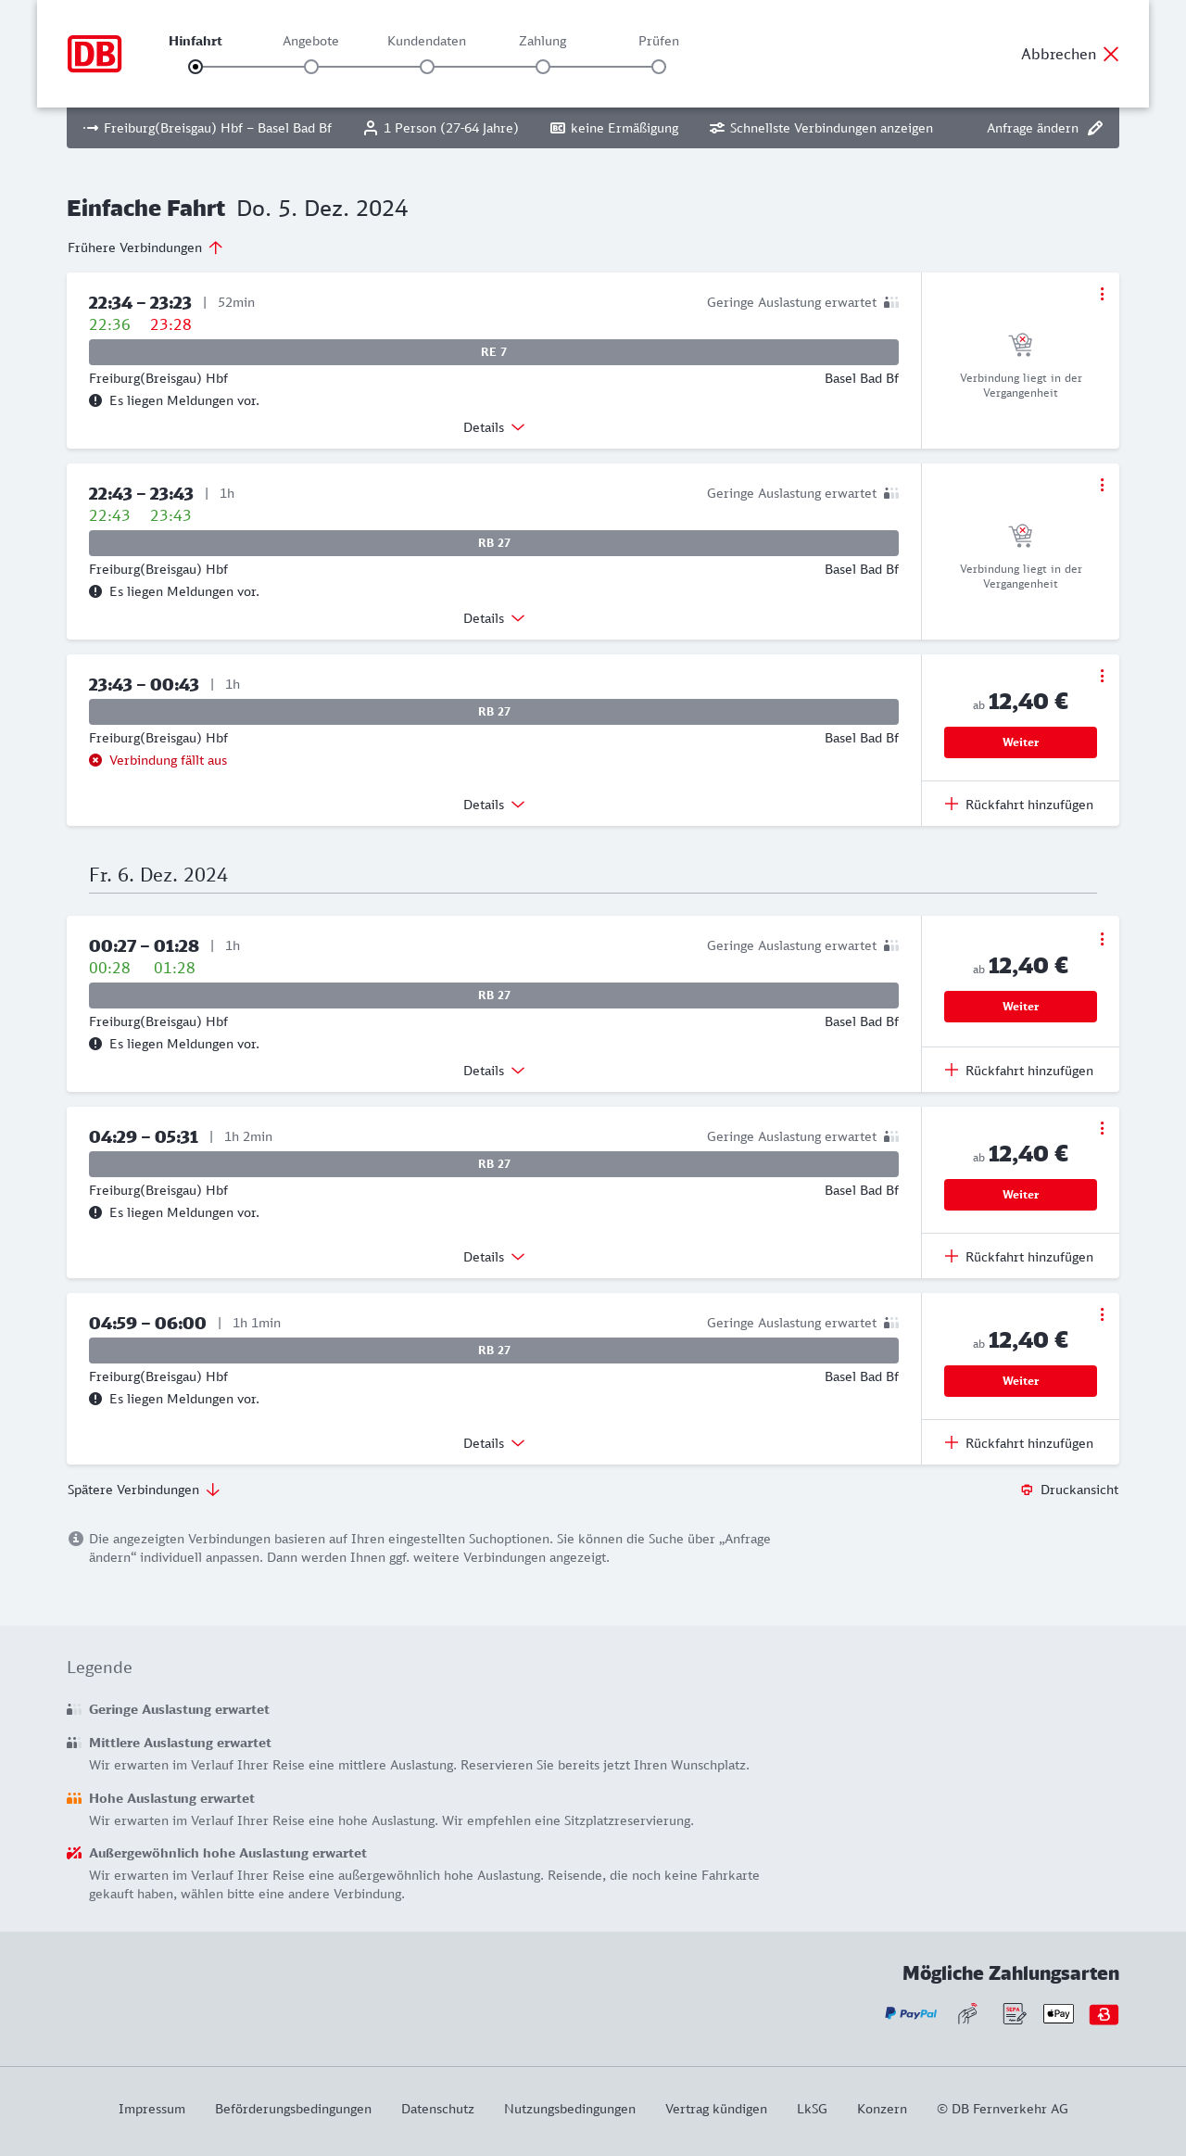Click the Apple Pay payment icon

coord(1058,2013)
